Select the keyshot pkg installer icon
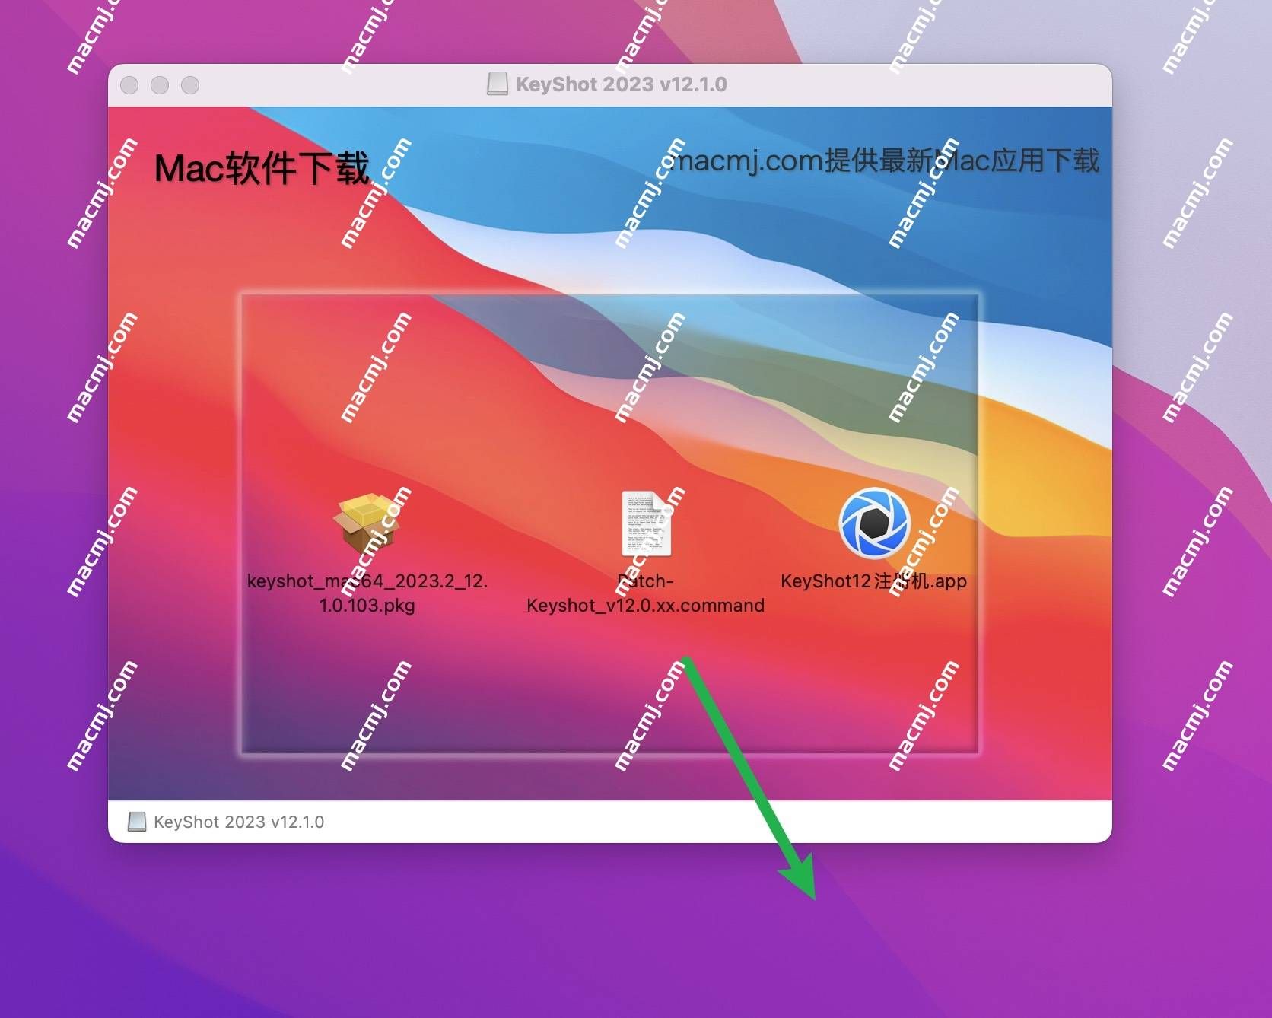The image size is (1272, 1018). 367,523
